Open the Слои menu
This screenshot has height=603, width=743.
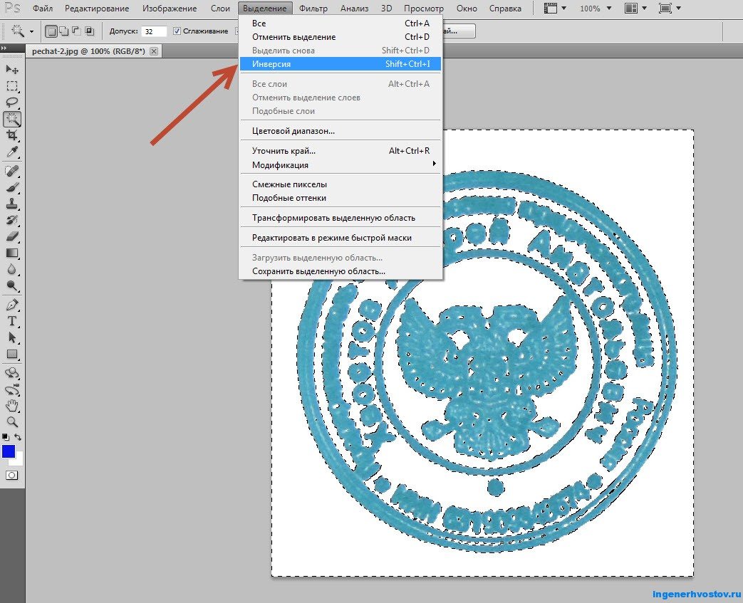click(x=220, y=9)
